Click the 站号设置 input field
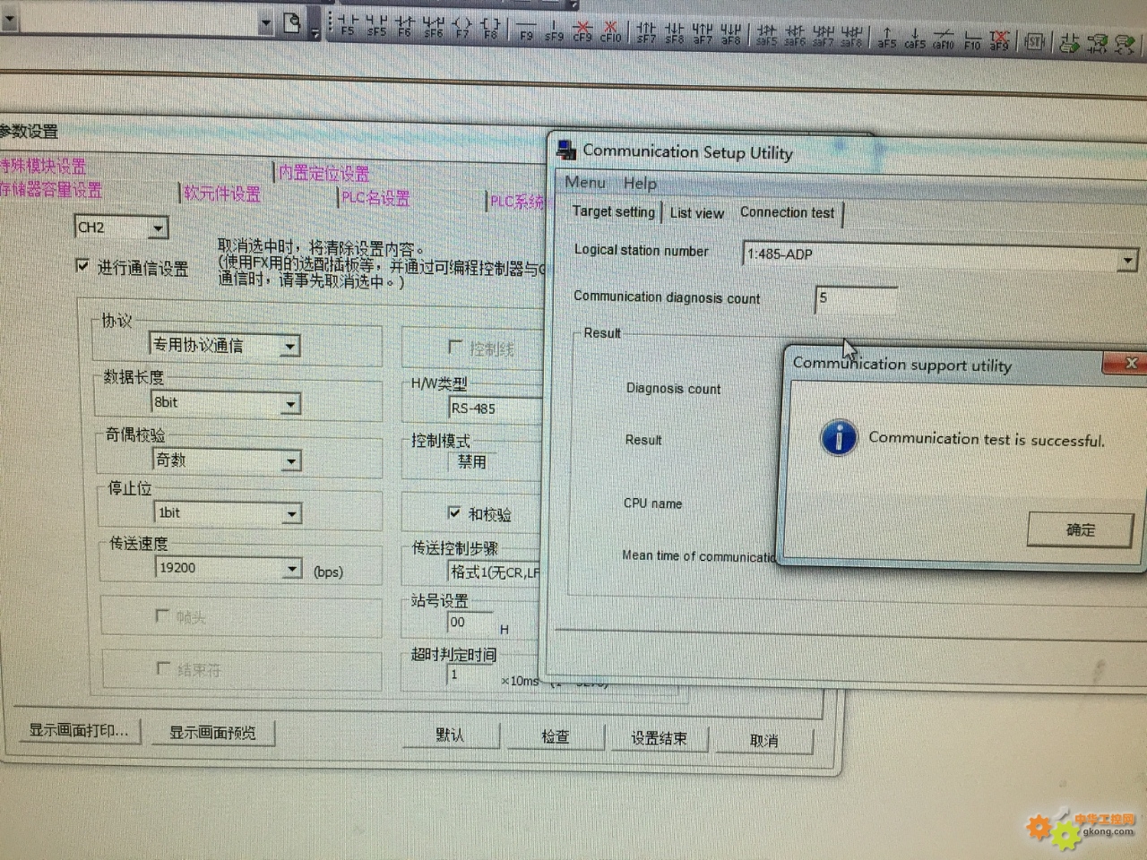The width and height of the screenshot is (1147, 860). click(470, 623)
